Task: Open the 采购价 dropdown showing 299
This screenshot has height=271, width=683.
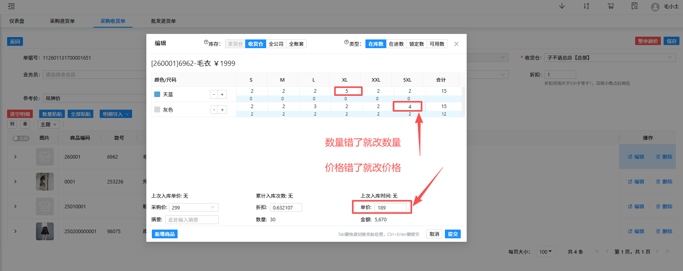Action: 194,207
